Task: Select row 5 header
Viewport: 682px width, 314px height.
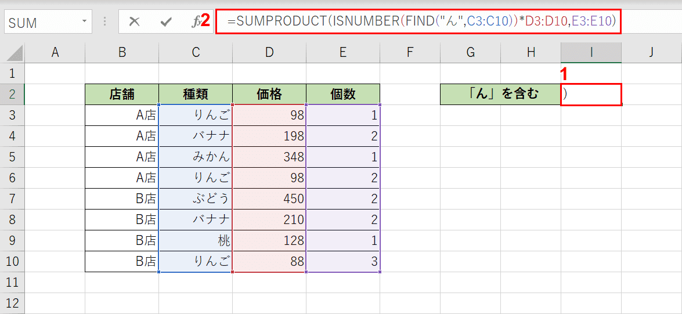Action: click(x=12, y=157)
